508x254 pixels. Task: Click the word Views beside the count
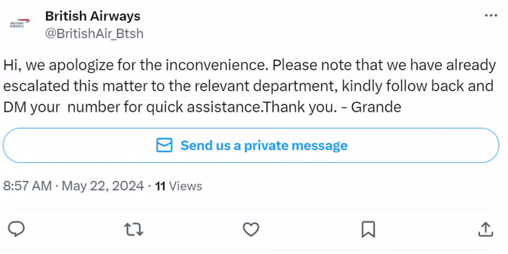185,186
